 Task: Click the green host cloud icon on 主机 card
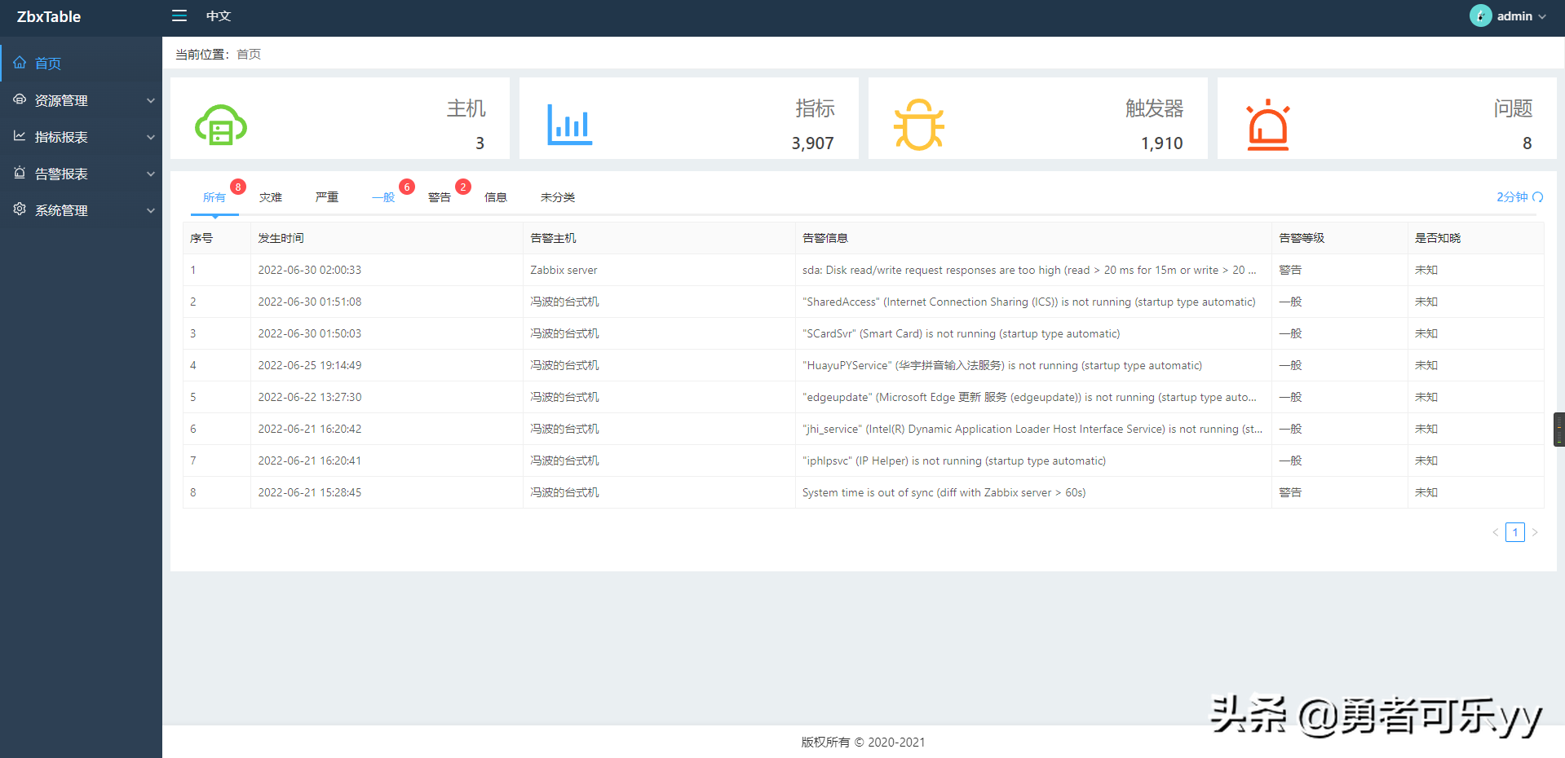coord(220,124)
